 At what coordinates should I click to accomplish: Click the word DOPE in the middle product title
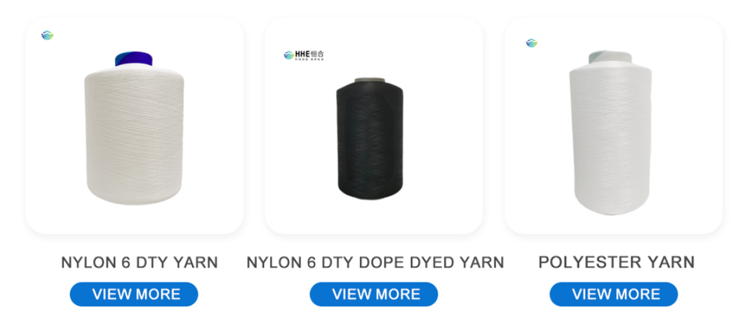click(380, 262)
